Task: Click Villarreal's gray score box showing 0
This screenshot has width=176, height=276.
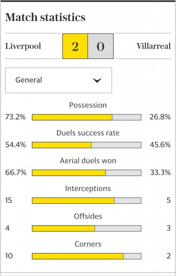Action: coord(101,46)
